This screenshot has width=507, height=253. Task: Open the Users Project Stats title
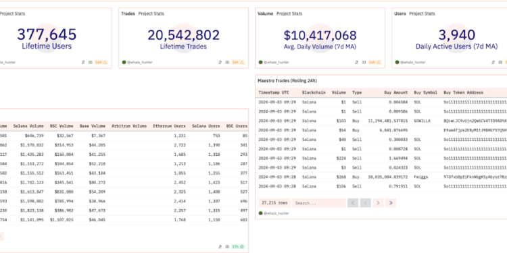(414, 13)
